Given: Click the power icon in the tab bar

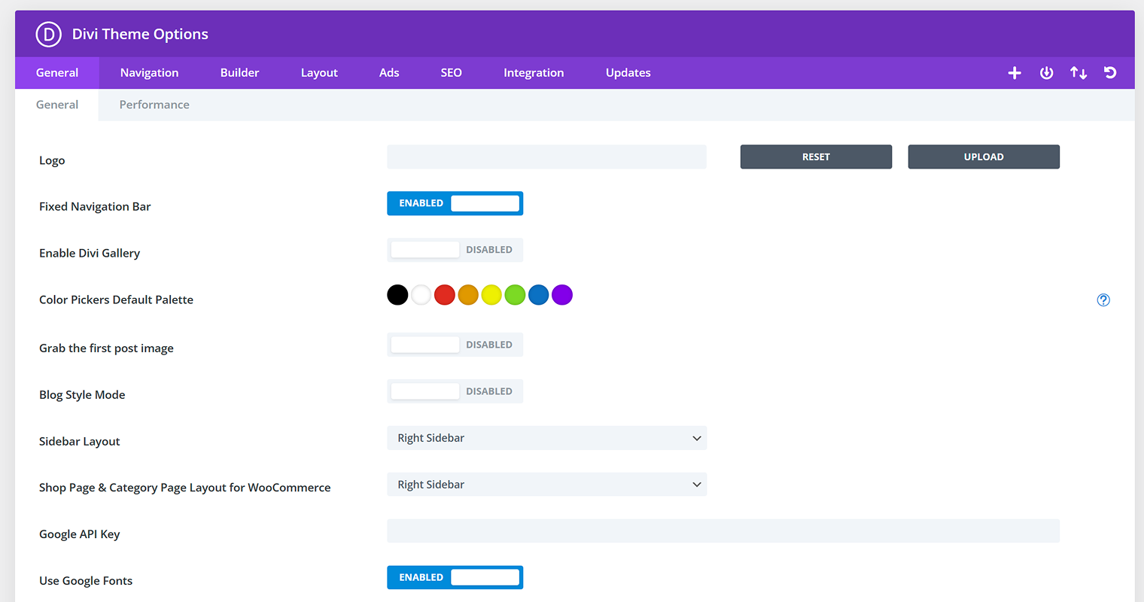Looking at the screenshot, I should 1046,73.
